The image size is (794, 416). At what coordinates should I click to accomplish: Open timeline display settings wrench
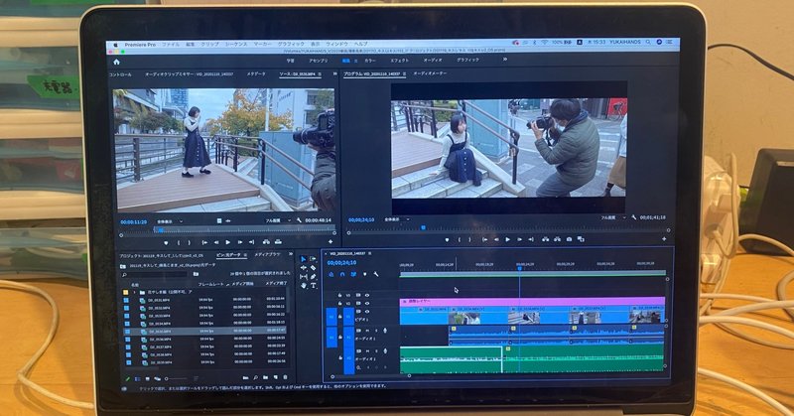376,274
